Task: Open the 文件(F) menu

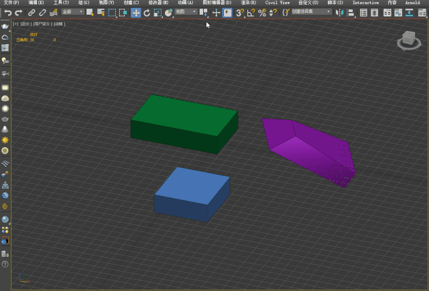Action: pos(11,3)
